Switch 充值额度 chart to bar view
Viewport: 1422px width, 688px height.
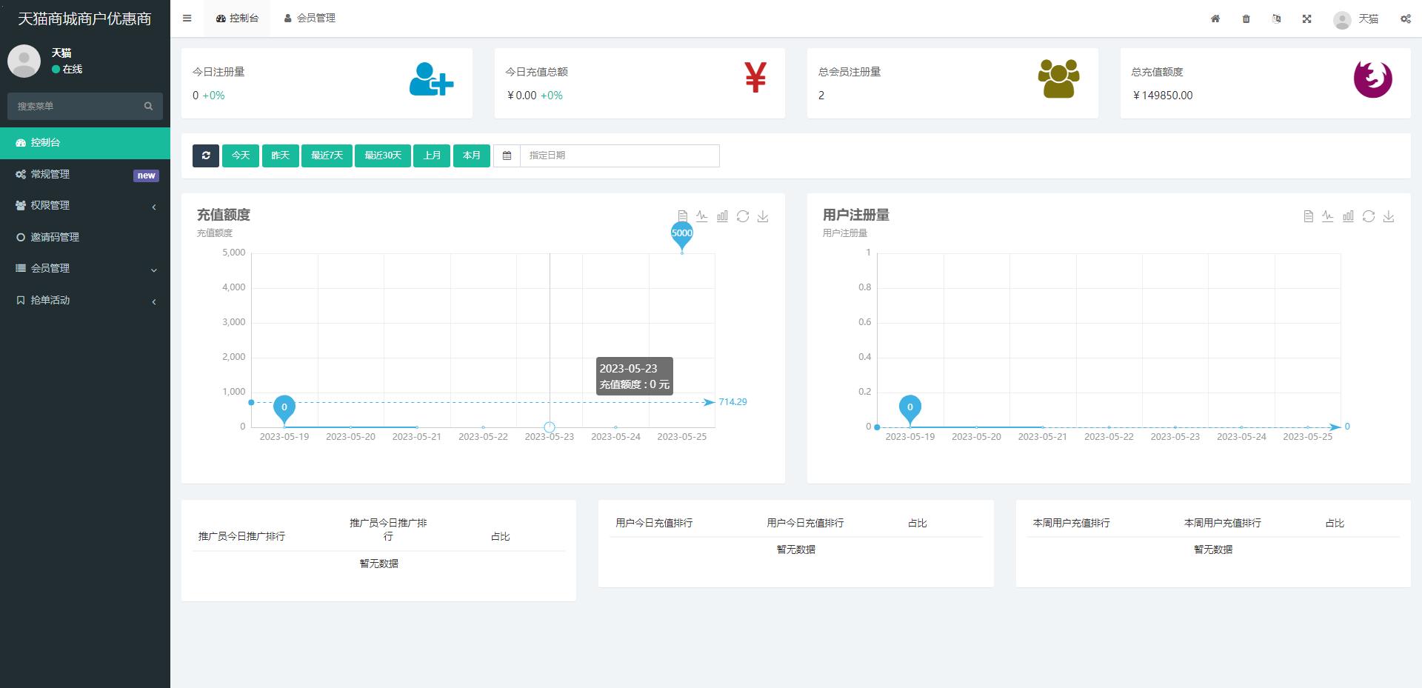point(722,216)
